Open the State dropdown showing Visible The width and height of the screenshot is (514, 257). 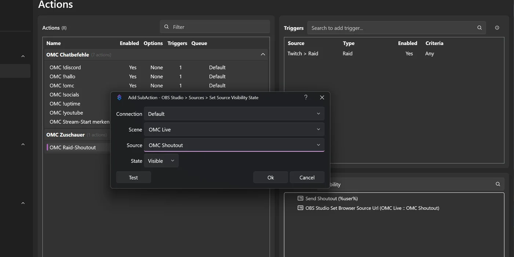[x=161, y=161]
